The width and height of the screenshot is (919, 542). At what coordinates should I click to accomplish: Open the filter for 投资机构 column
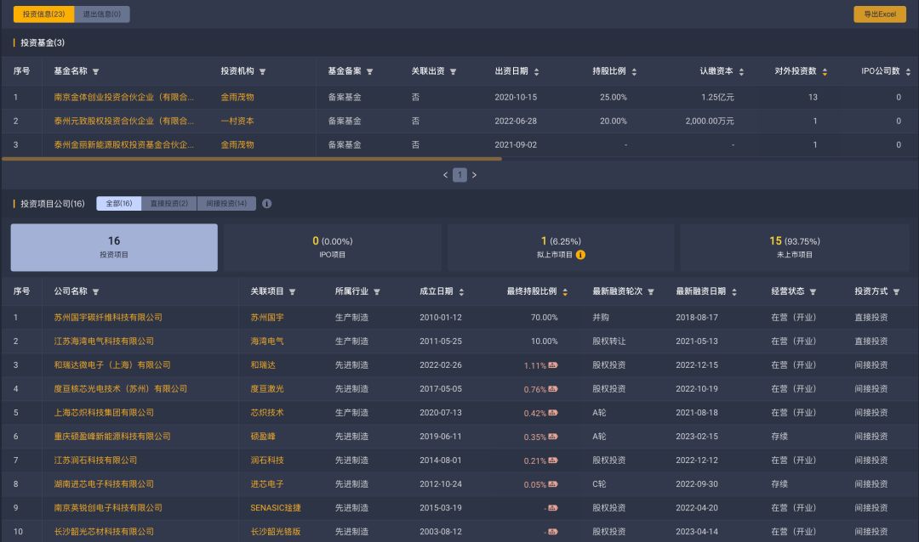[x=264, y=71]
